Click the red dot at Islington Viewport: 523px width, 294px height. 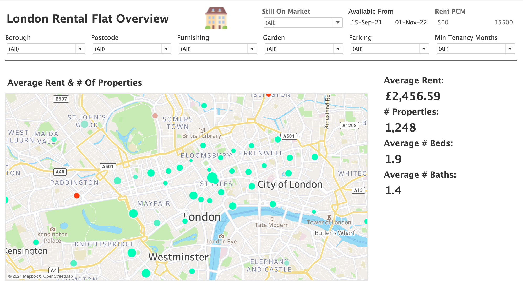click(x=269, y=95)
